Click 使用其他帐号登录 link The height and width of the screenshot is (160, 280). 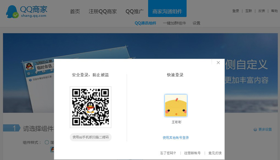pos(176,138)
